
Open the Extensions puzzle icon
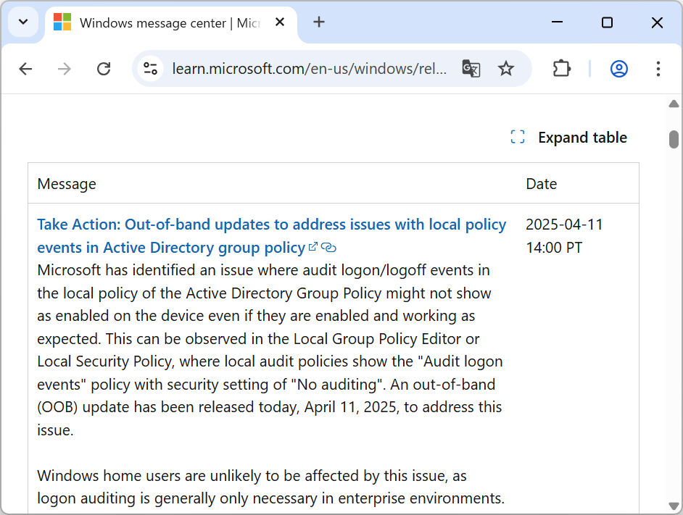pos(562,69)
